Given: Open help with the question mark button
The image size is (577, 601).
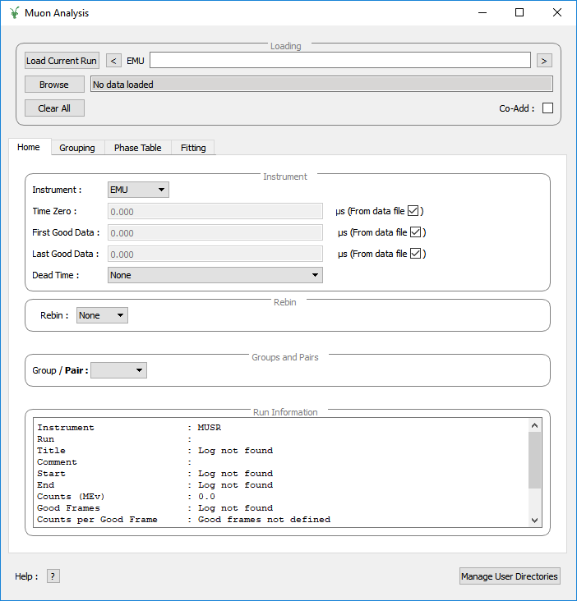Looking at the screenshot, I should (53, 576).
